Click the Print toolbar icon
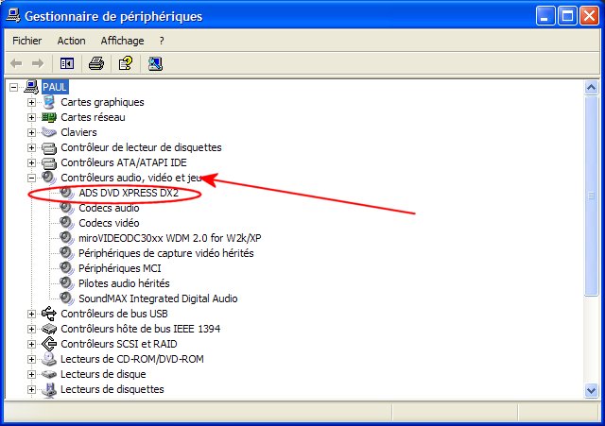 pos(96,63)
